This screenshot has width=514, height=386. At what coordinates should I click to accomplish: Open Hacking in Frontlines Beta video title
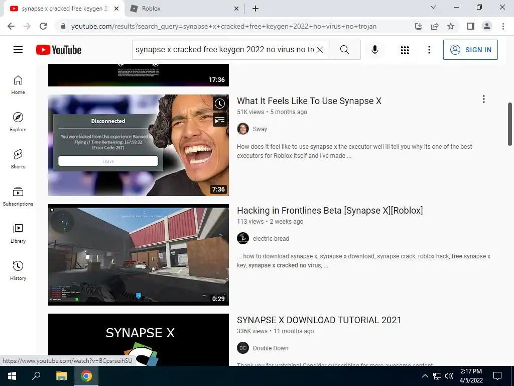(x=330, y=211)
